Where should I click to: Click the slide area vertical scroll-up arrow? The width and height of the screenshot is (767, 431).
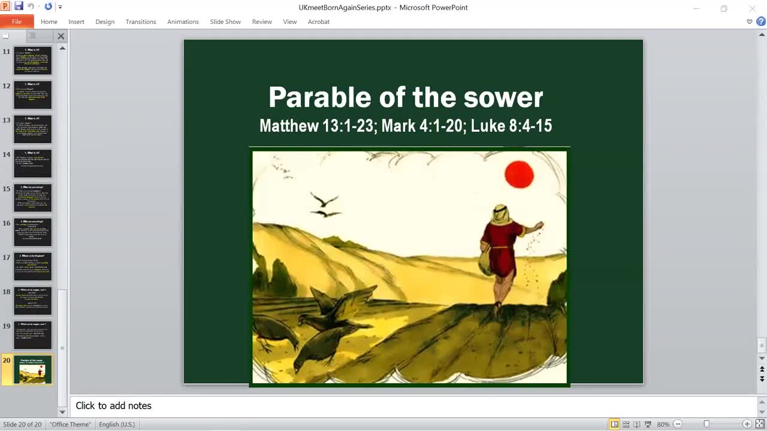[762, 35]
